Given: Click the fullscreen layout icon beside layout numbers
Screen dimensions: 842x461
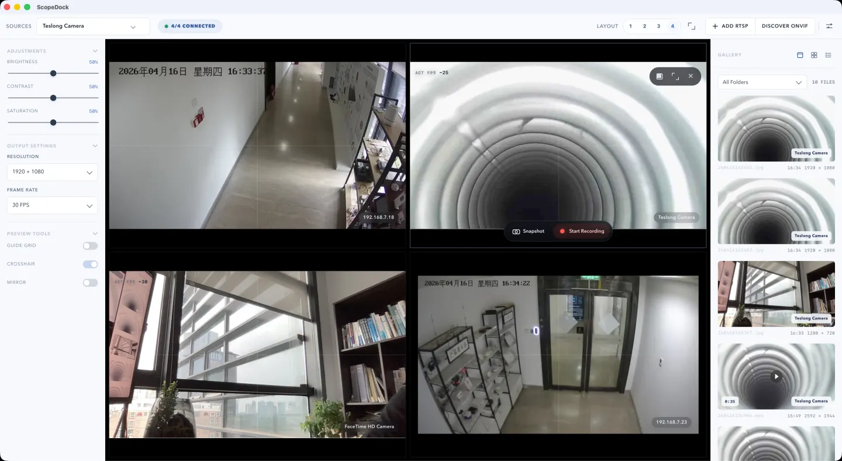Looking at the screenshot, I should 691,26.
